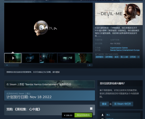Select the man with glasses screenshot

pyautogui.click(x=84, y=58)
